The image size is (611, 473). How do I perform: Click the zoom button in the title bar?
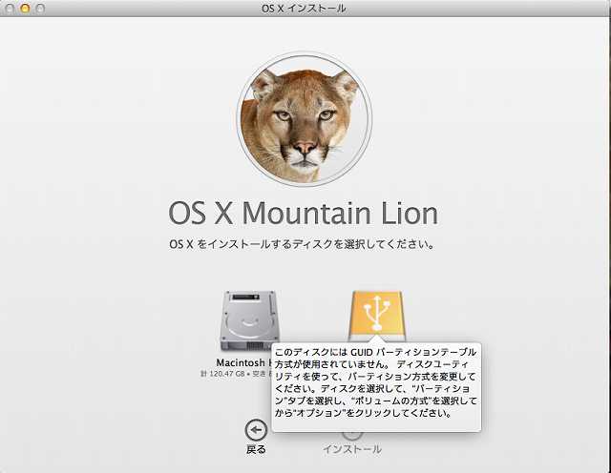click(40, 8)
